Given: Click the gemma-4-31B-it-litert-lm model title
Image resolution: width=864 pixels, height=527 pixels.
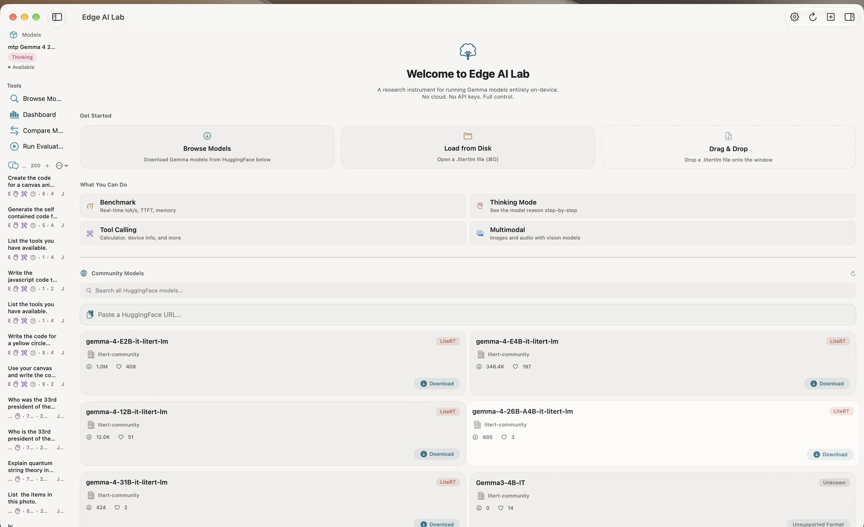Looking at the screenshot, I should click(126, 482).
